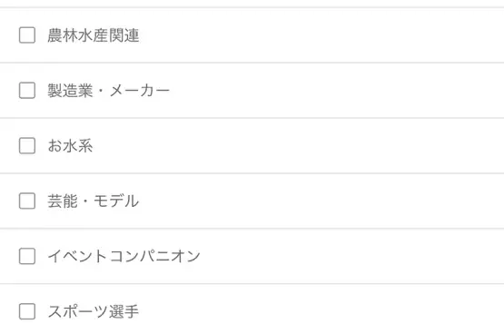Click the 芸能・モデル label text
504x334 pixels.
pos(94,201)
